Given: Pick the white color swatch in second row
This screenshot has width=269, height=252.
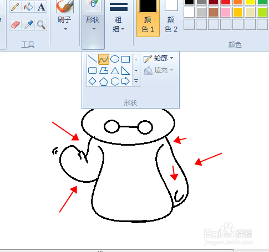Looking at the screenshot, I should point(189,12).
